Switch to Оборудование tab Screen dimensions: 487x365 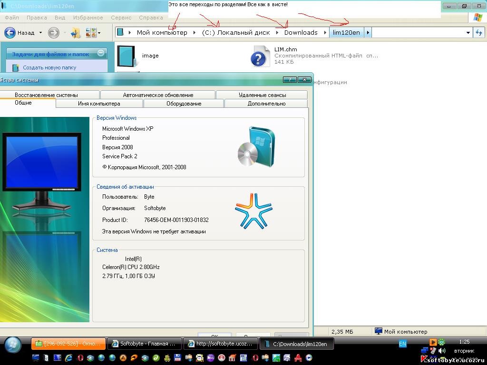click(x=184, y=104)
